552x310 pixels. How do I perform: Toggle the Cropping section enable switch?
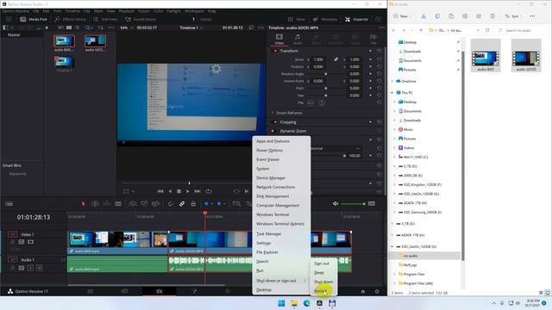coord(275,122)
